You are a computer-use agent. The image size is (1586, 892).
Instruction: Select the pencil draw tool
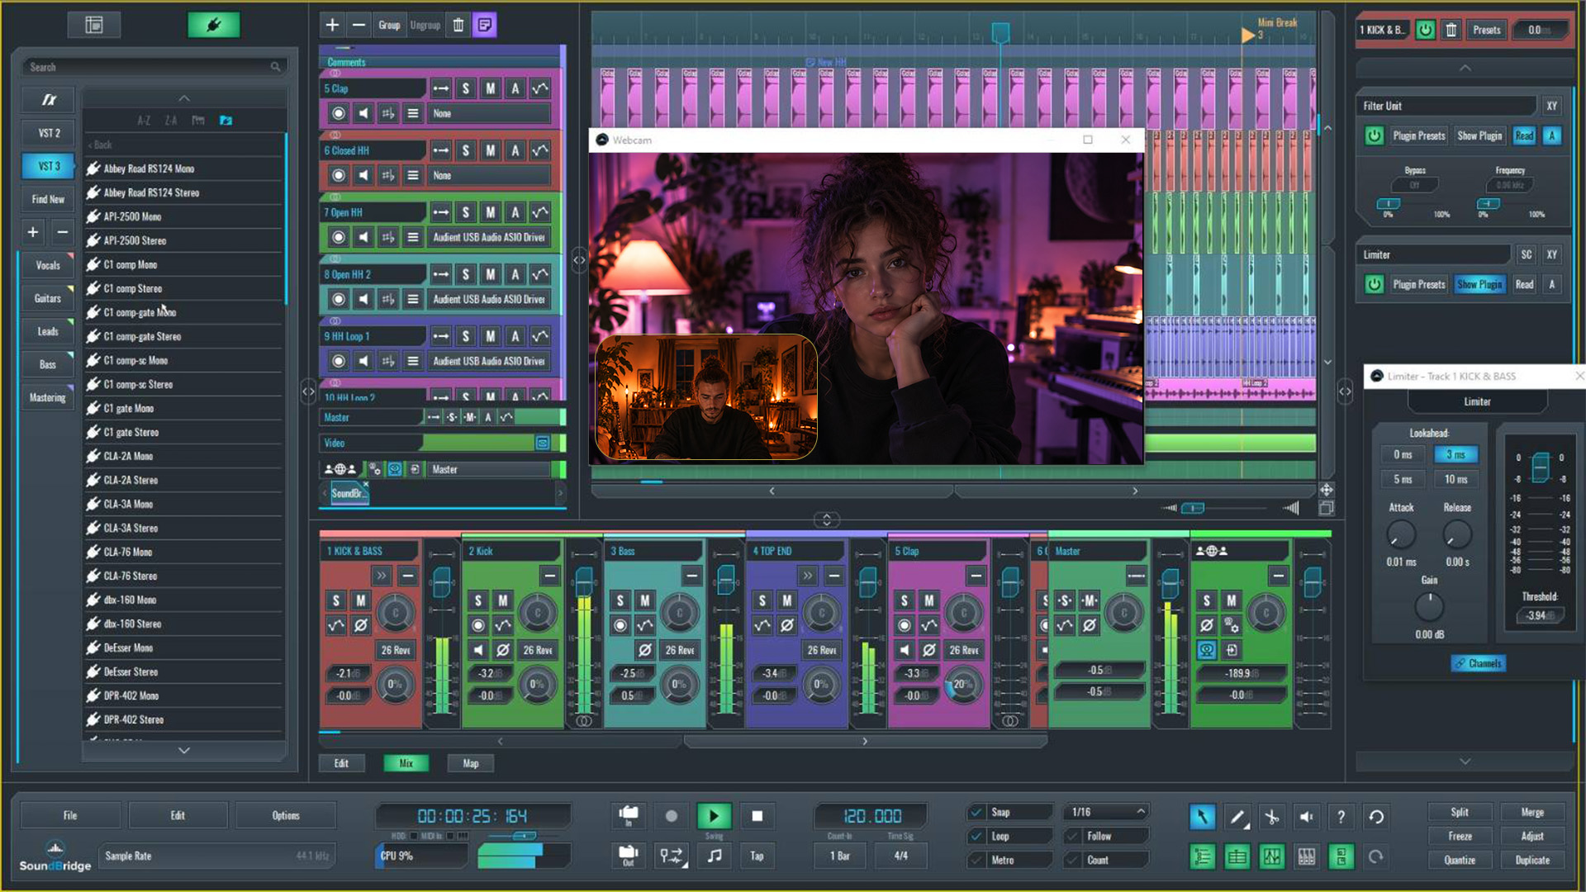click(x=1237, y=817)
